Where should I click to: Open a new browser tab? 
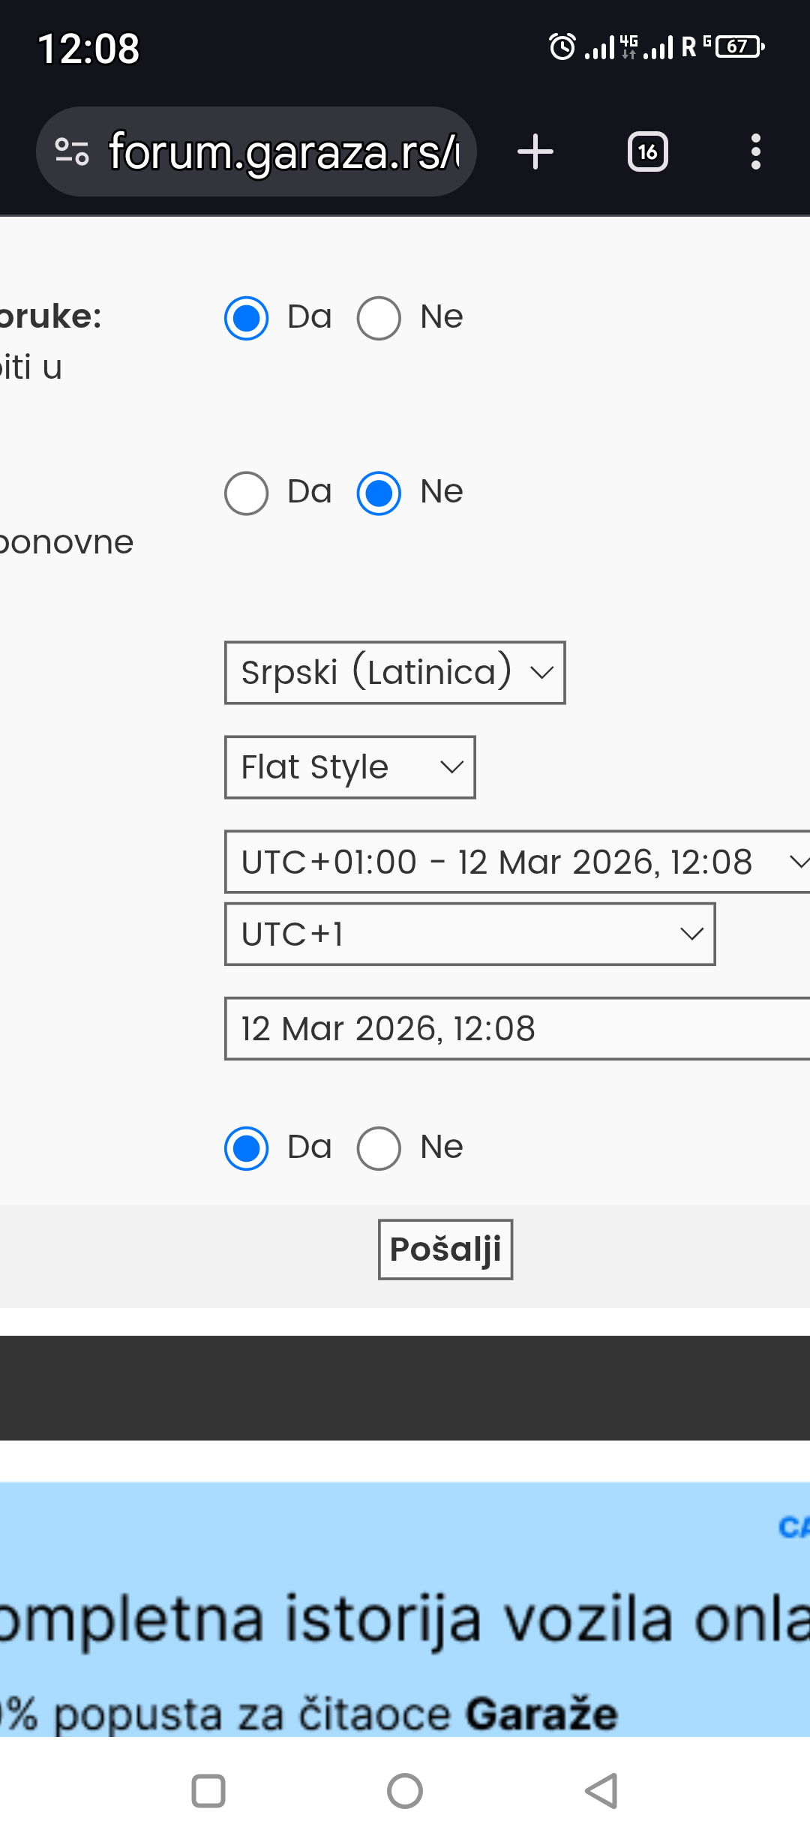coord(535,151)
